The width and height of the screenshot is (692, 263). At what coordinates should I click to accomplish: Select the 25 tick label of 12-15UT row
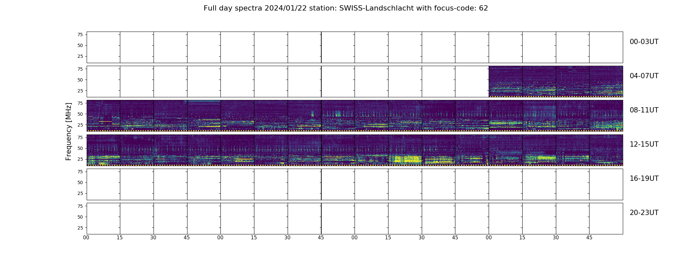pos(80,159)
